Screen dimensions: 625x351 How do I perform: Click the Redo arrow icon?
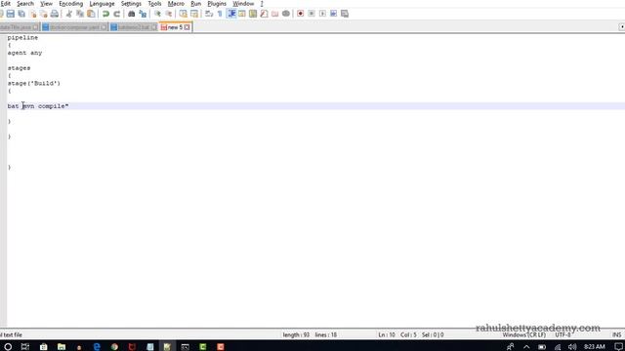point(117,14)
